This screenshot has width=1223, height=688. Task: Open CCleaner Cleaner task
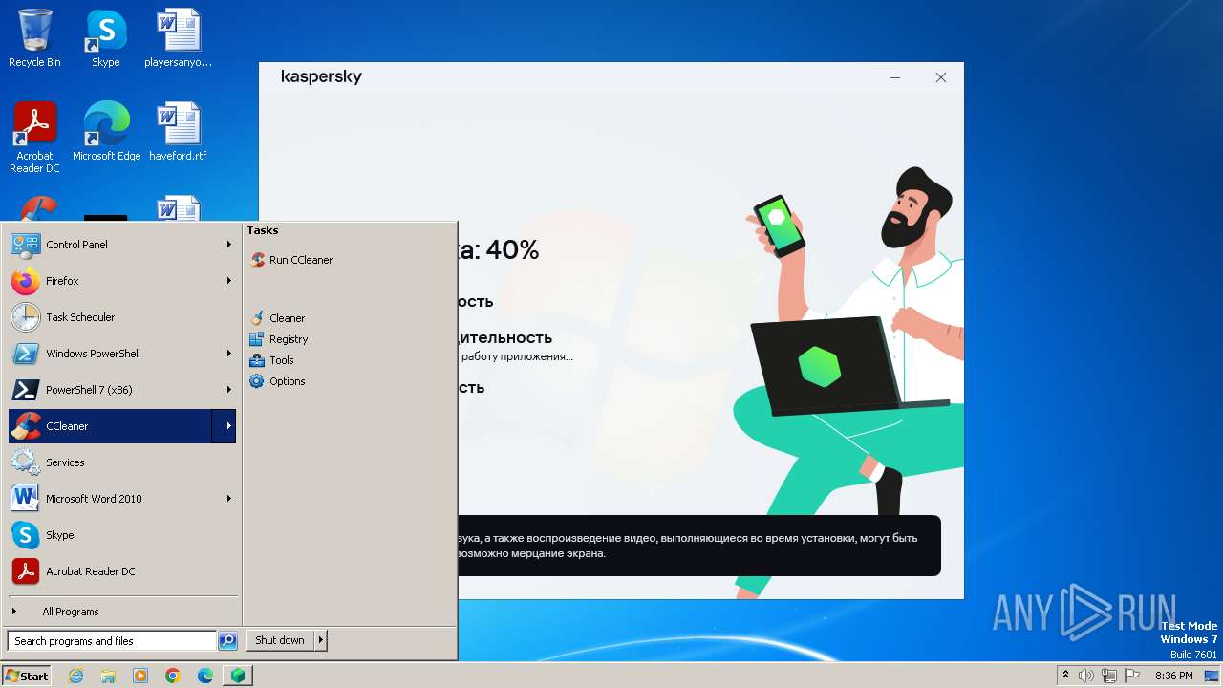pyautogui.click(x=277, y=318)
